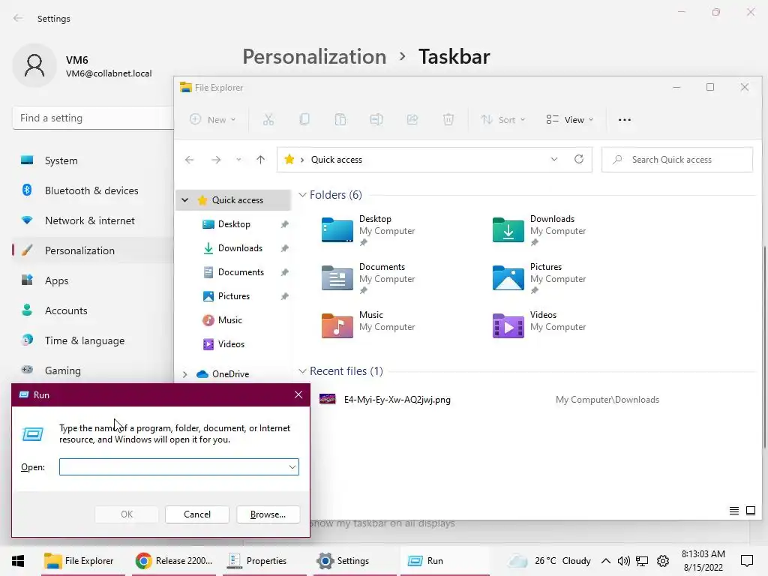Screen dimensions: 768x576
Task: Click the Find a setting search box
Action: coord(93,118)
